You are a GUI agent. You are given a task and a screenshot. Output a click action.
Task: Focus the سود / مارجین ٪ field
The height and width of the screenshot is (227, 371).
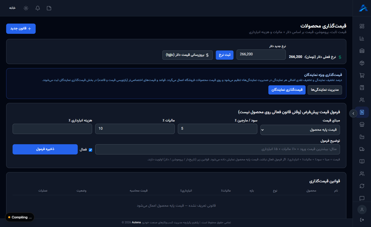(218, 129)
